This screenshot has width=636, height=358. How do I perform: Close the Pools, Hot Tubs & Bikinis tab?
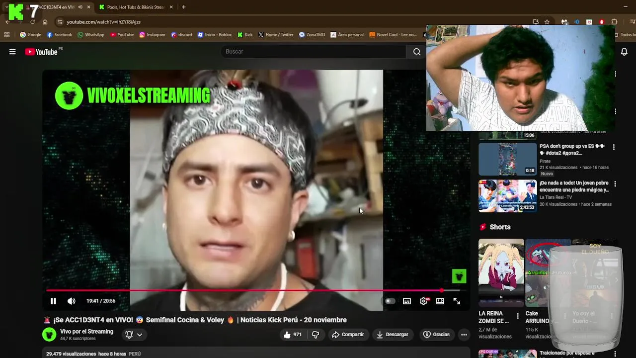tap(171, 7)
